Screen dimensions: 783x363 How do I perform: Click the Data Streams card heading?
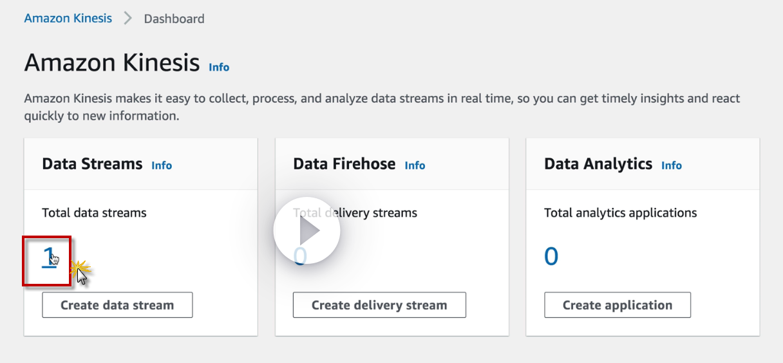[x=92, y=164]
